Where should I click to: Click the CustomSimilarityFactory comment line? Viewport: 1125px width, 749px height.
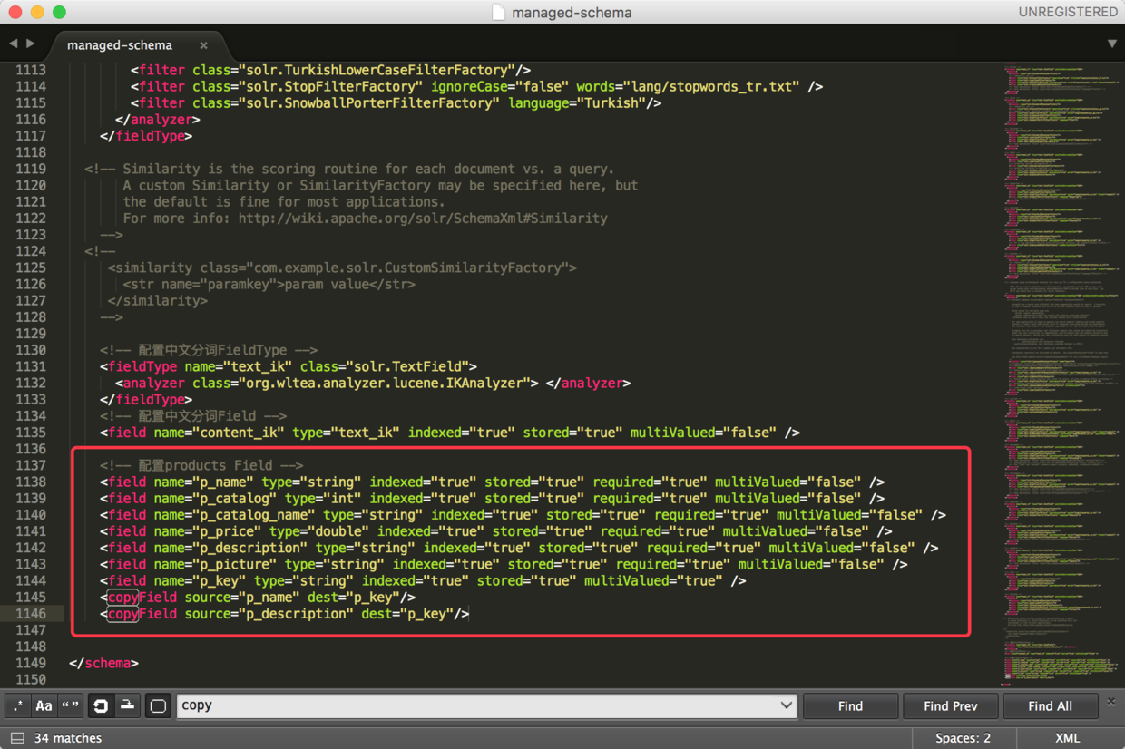point(342,267)
